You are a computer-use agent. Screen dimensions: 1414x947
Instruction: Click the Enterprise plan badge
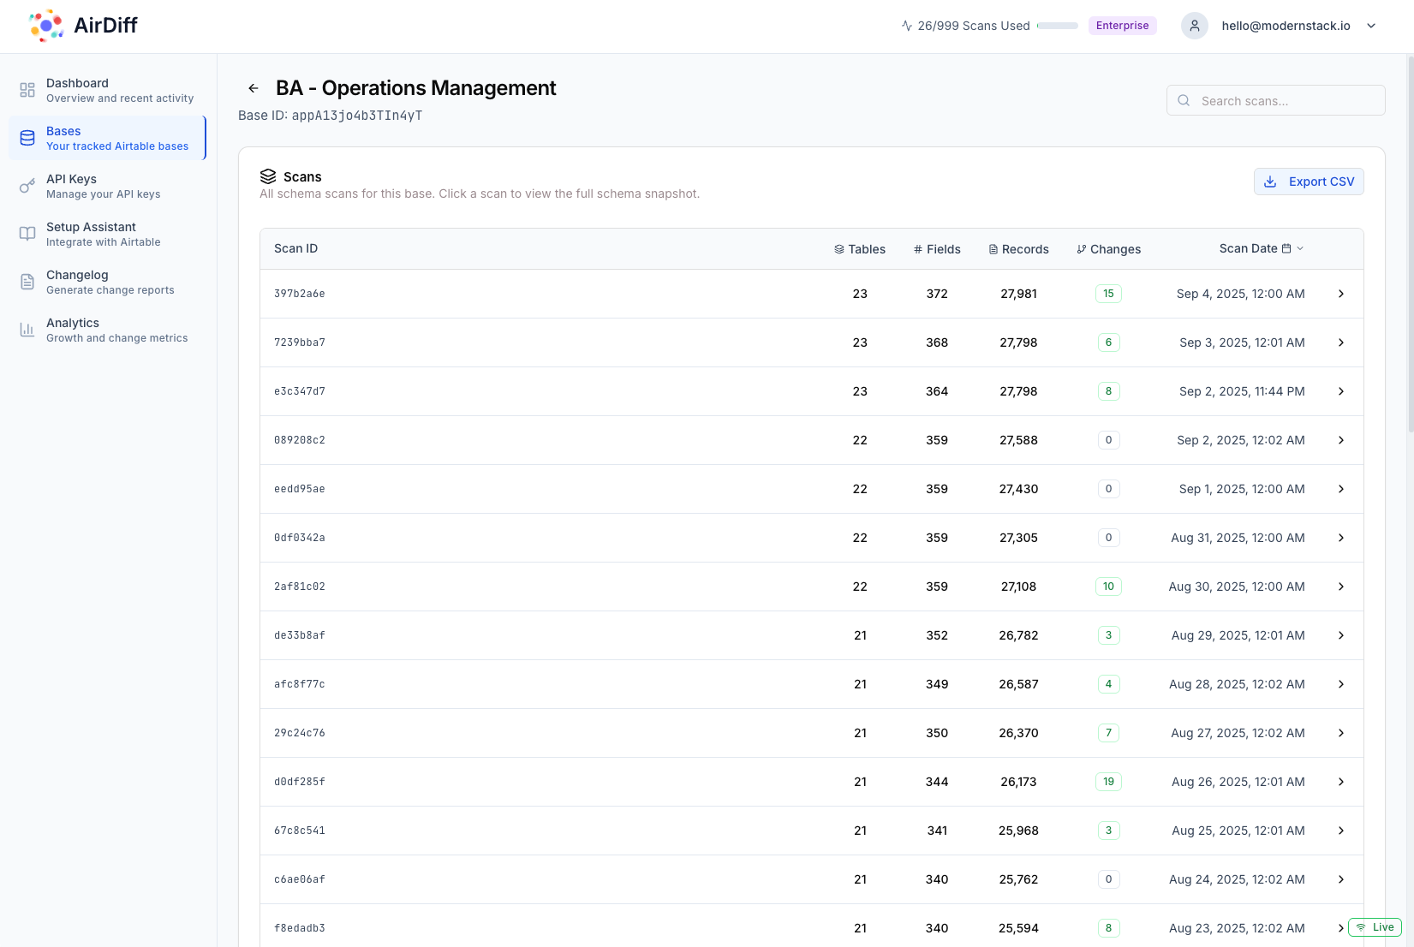click(x=1122, y=26)
